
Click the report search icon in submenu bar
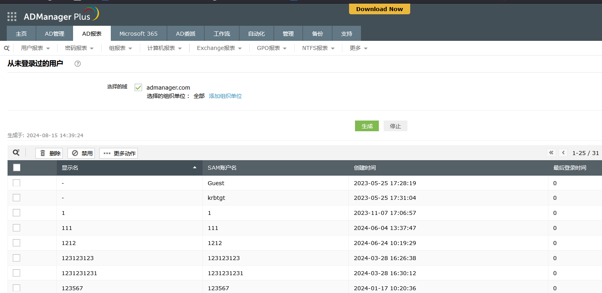7,48
